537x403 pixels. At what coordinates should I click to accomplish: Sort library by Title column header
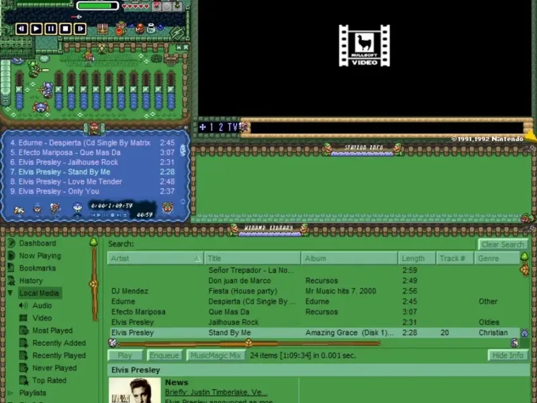(252, 259)
